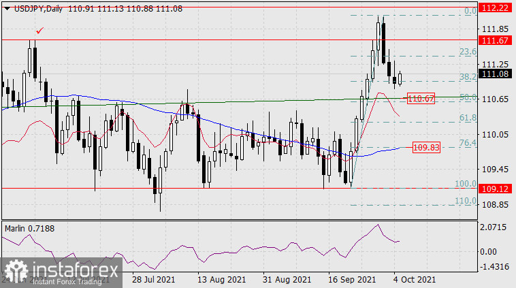The width and height of the screenshot is (516, 288).
Task: Click the Fibonacci 38.2 level label
Action: tap(467, 78)
